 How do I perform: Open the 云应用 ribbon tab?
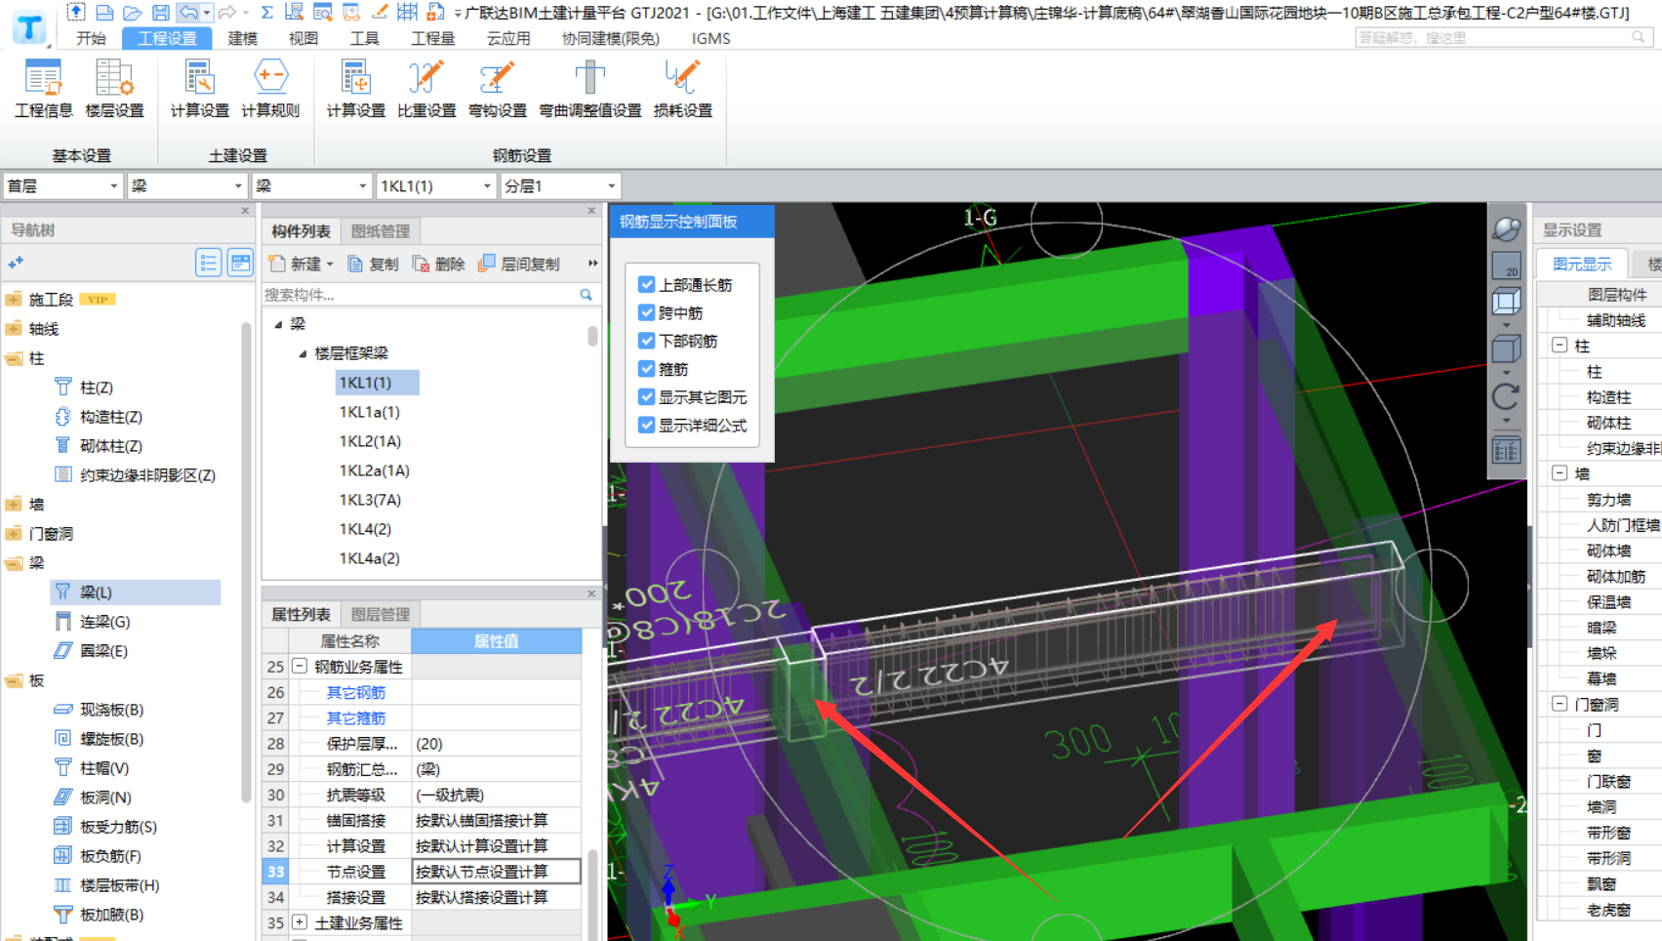pos(507,38)
